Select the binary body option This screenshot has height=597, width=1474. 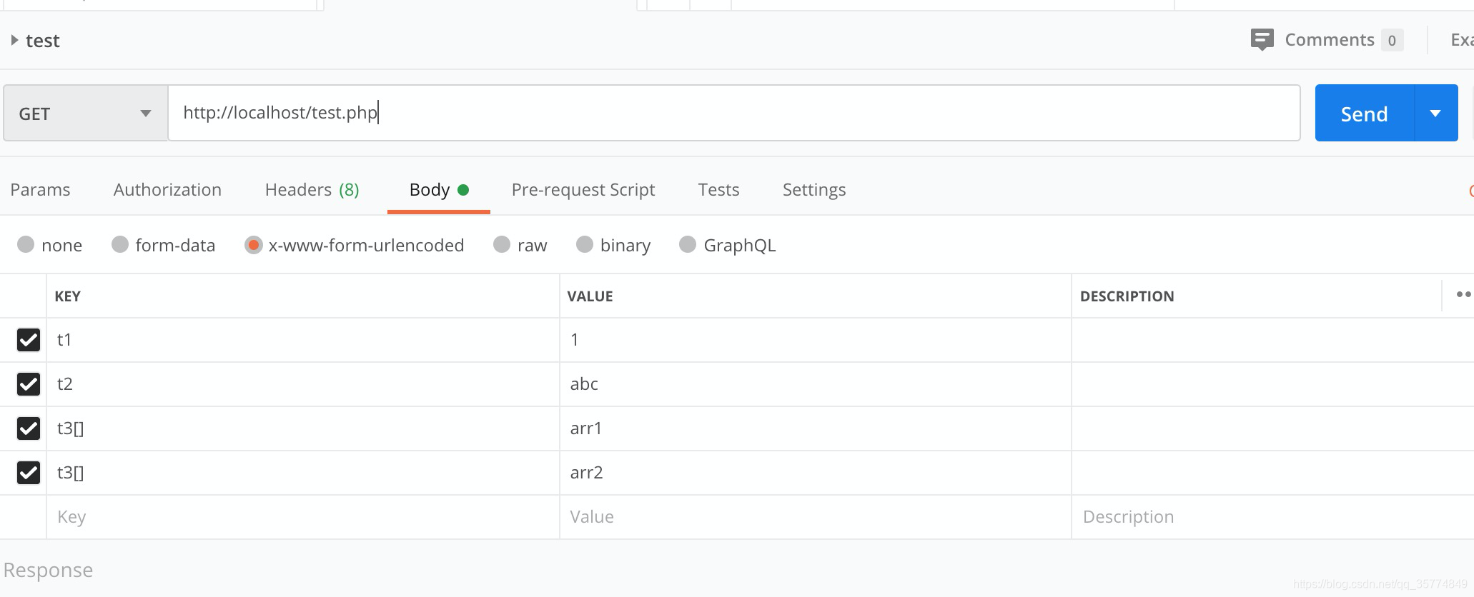click(x=585, y=245)
